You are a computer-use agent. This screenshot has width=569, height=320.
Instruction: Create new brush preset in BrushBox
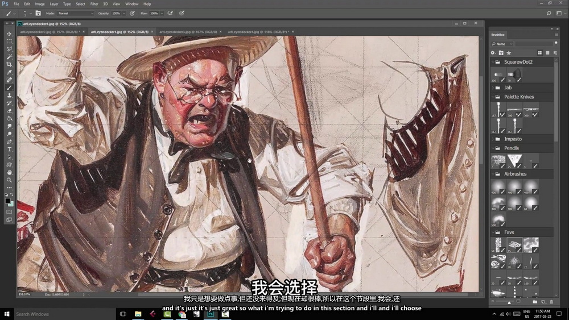pos(543,301)
